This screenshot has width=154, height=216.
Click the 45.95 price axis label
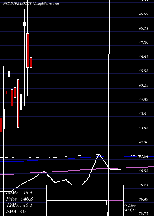click(x=144, y=71)
